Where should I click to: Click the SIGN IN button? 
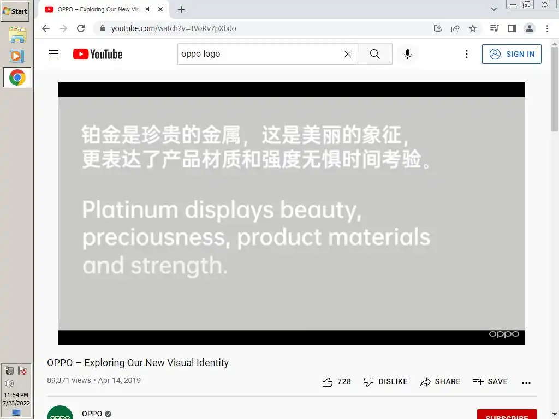click(512, 54)
